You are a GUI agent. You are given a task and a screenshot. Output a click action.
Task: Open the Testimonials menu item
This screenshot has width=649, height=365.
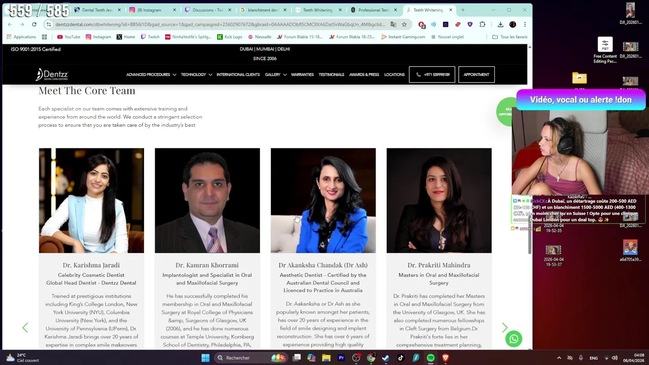(x=331, y=75)
